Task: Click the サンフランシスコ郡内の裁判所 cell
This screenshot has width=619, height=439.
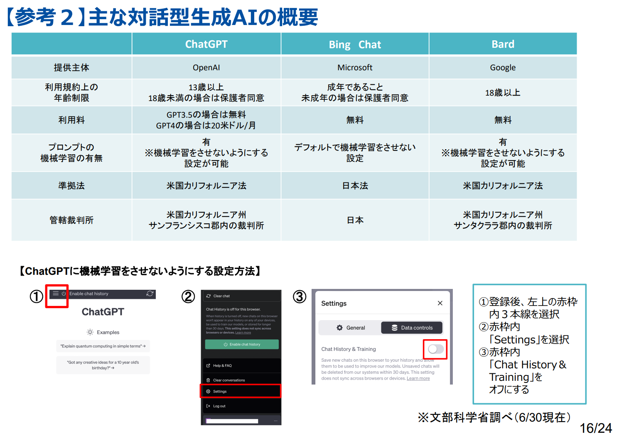Action: click(x=206, y=220)
